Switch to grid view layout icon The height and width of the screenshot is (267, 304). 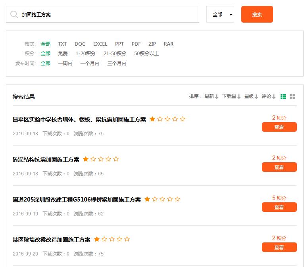(292, 96)
